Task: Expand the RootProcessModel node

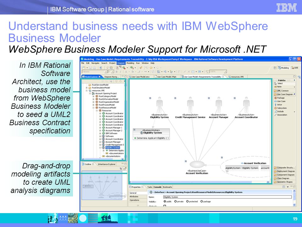Action: (93, 105)
